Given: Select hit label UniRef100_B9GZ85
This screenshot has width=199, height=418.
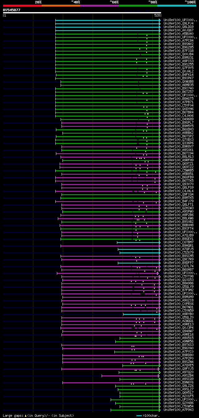Looking at the screenshot, I should pos(178,47).
